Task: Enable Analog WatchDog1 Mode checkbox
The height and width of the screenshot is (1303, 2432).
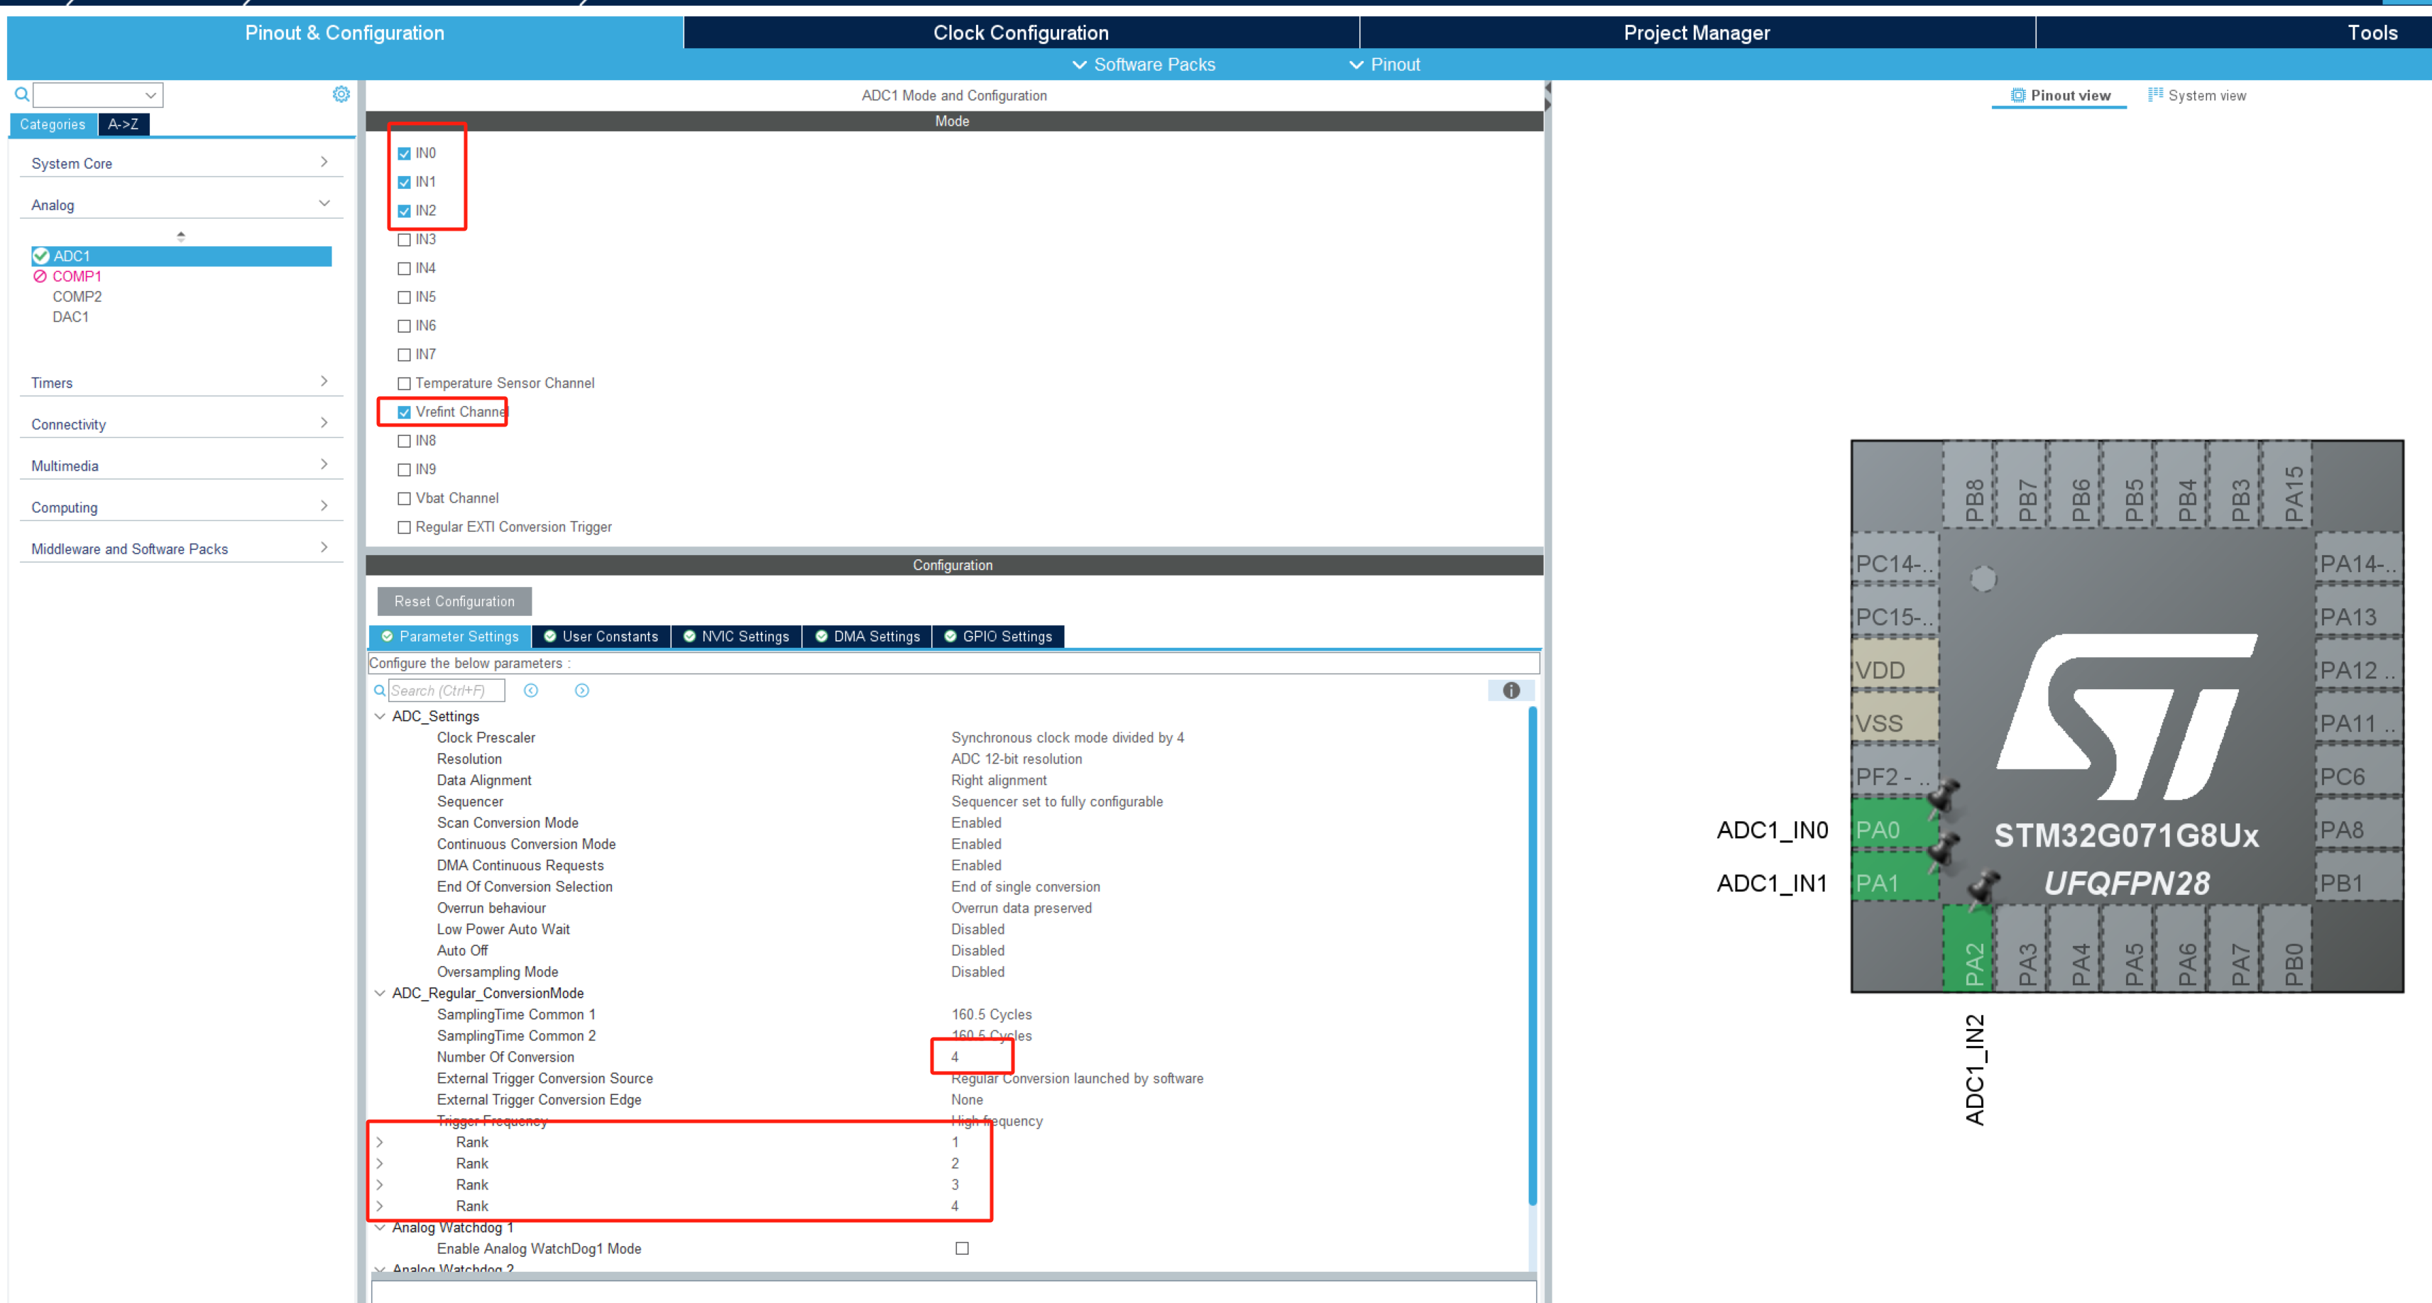Action: (962, 1248)
